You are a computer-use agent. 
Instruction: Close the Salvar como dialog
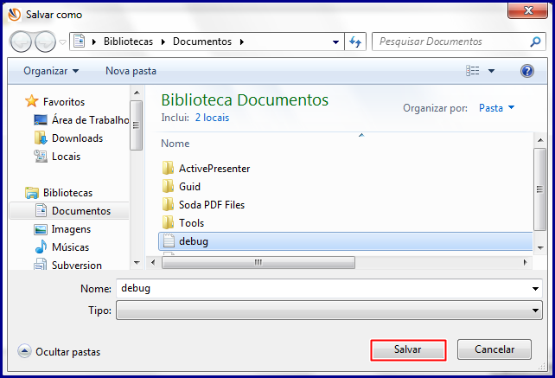(x=527, y=10)
